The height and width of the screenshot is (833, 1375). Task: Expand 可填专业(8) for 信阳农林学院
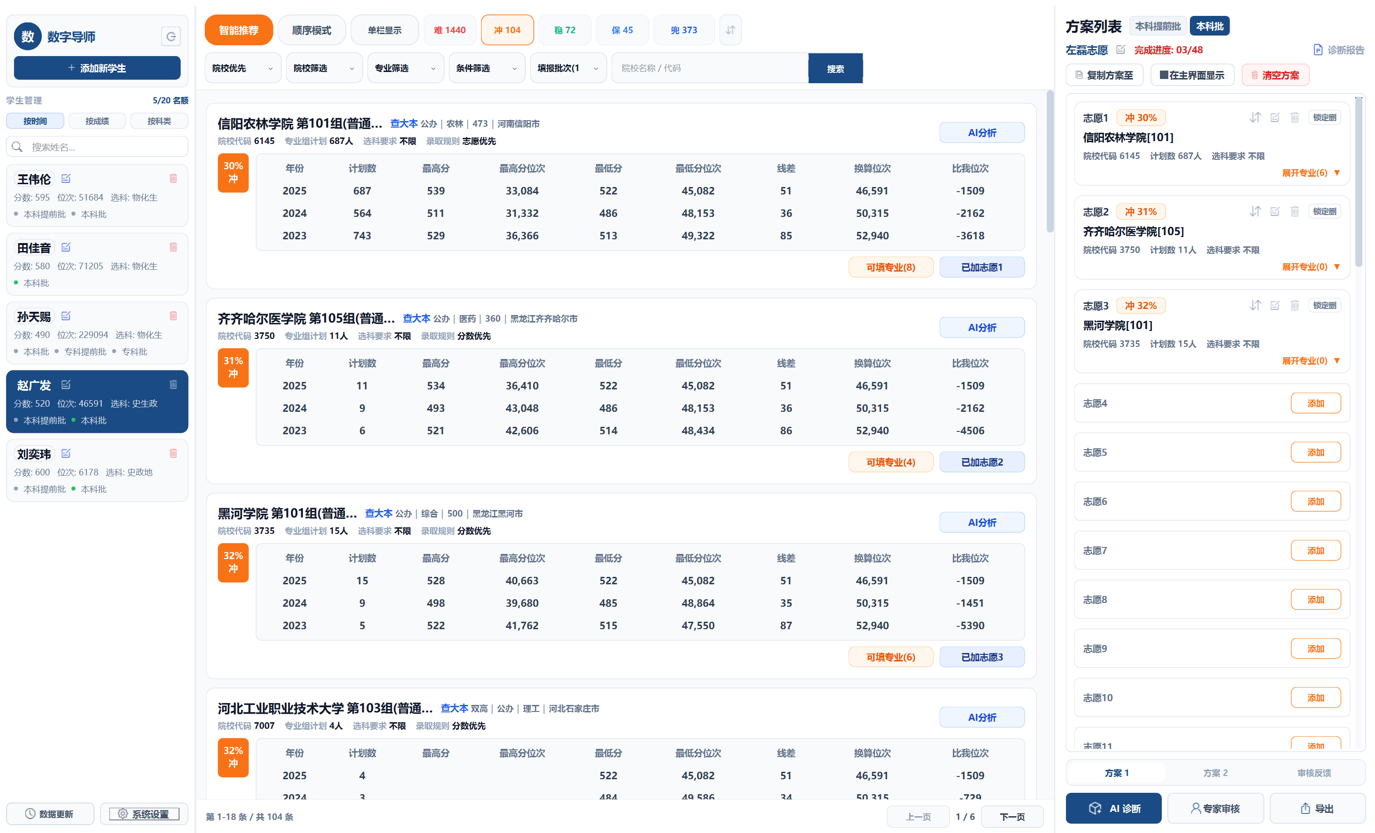[x=891, y=267]
